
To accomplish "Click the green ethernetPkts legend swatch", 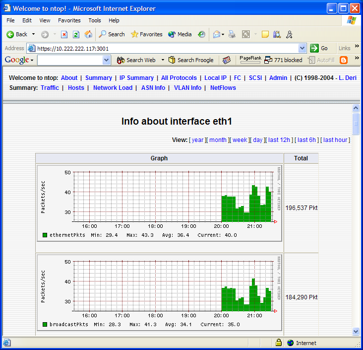I will pyautogui.click(x=45, y=235).
